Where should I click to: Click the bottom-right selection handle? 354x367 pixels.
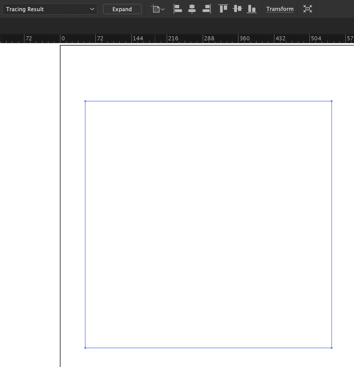[x=332, y=348]
